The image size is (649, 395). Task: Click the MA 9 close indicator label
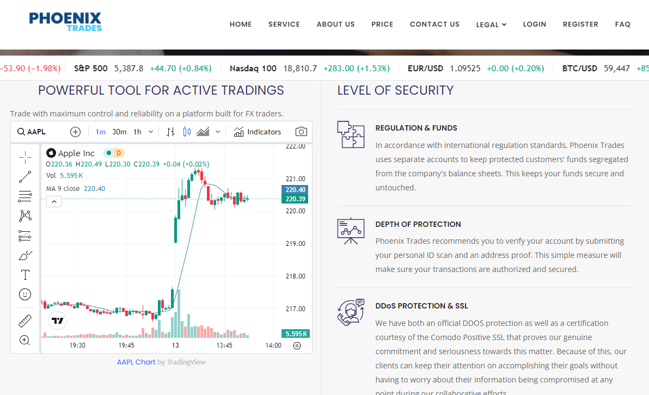(63, 189)
